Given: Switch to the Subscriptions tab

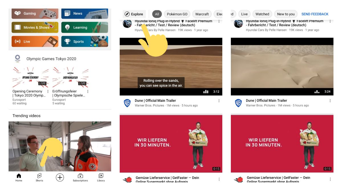Looking at the screenshot, I should pyautogui.click(x=80, y=177).
